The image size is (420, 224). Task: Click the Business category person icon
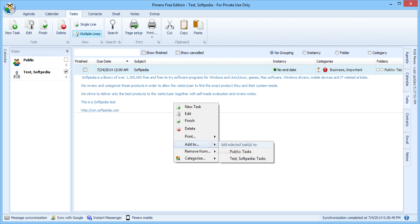tap(319, 70)
